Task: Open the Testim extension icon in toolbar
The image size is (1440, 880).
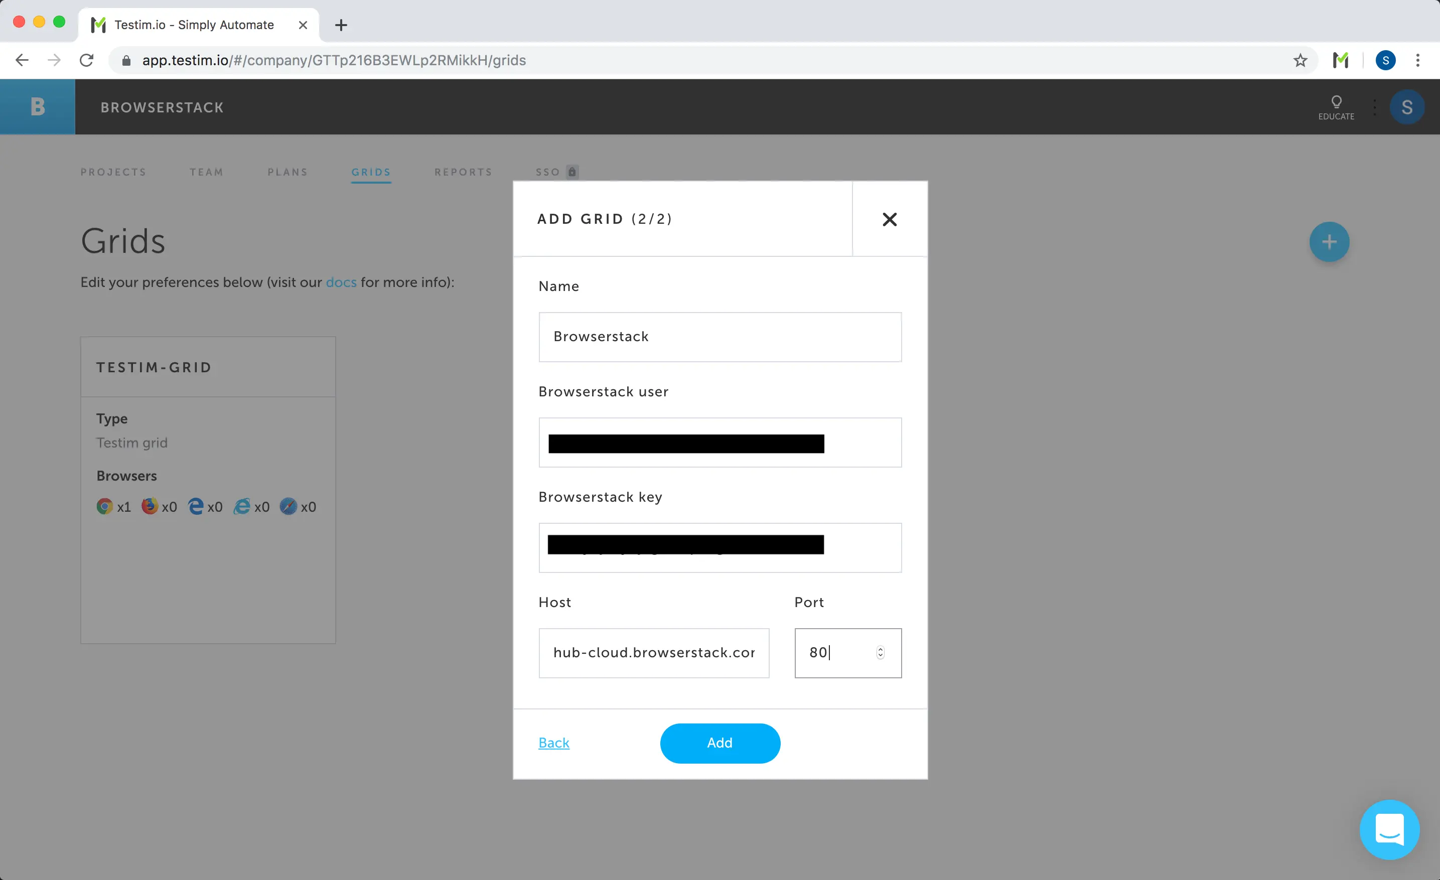Action: coord(1340,60)
